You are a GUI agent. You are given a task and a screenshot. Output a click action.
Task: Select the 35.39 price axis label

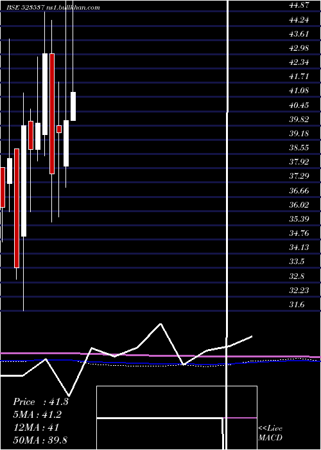[x=299, y=219]
